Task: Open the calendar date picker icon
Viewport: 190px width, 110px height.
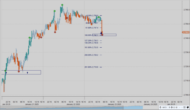Action: point(185,107)
